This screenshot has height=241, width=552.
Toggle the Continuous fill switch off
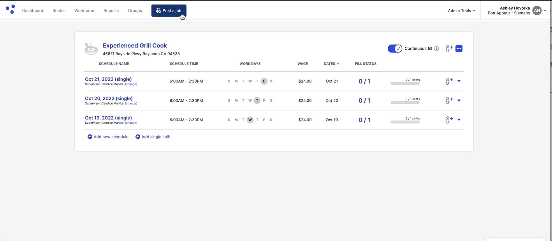(x=395, y=49)
